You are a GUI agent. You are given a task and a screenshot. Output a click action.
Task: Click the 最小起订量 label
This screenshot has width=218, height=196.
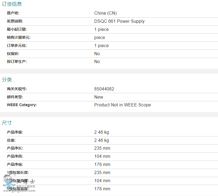coord(17,29)
